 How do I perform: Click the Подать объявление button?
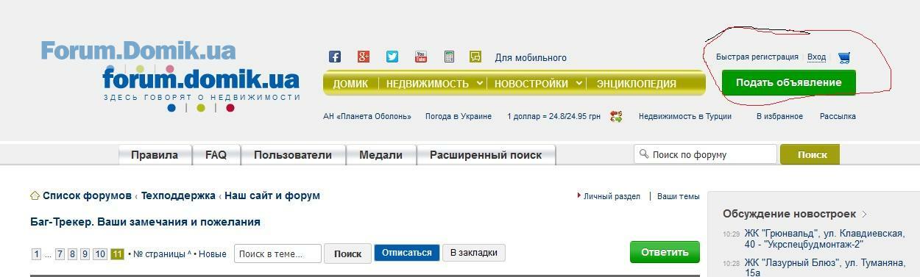(788, 82)
